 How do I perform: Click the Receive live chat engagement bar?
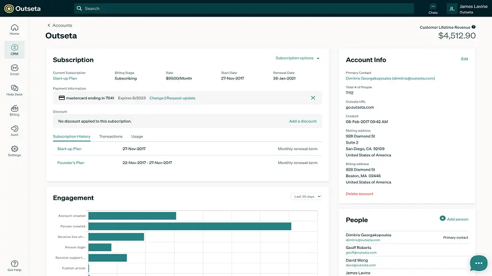click(x=116, y=237)
